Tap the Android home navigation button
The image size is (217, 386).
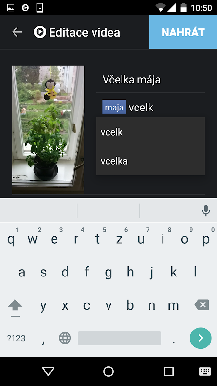pyautogui.click(x=108, y=372)
